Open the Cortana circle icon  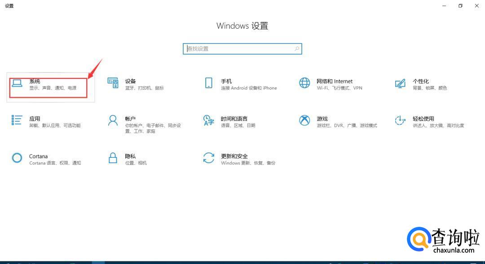coord(17,158)
